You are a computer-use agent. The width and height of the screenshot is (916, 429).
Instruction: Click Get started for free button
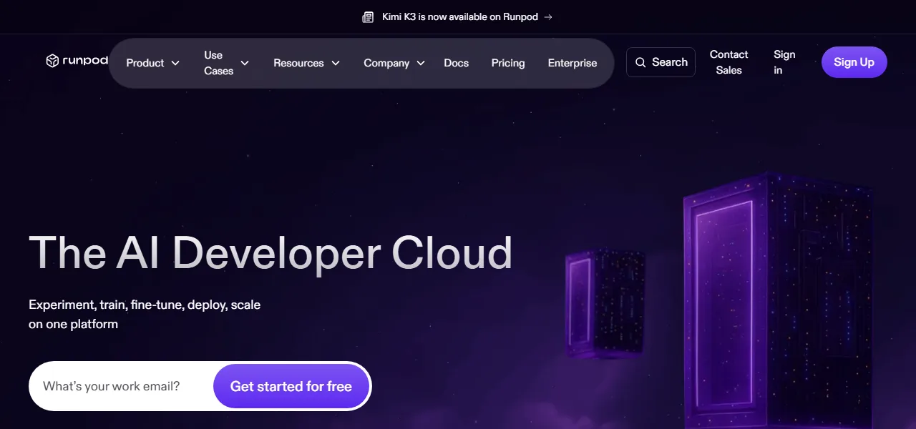[x=291, y=386]
